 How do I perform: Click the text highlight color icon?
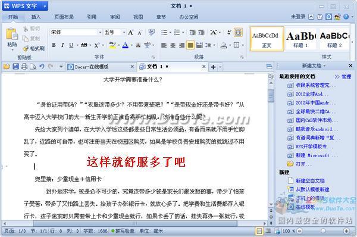pos(112,45)
